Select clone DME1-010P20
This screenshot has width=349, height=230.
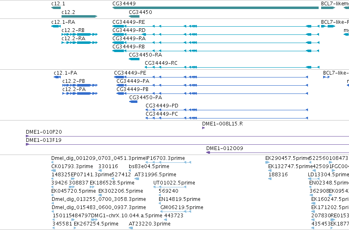(187, 136)
